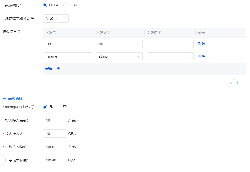Click page 1 in the pagination
Viewport: 250px width, 172px height.
pos(237,83)
